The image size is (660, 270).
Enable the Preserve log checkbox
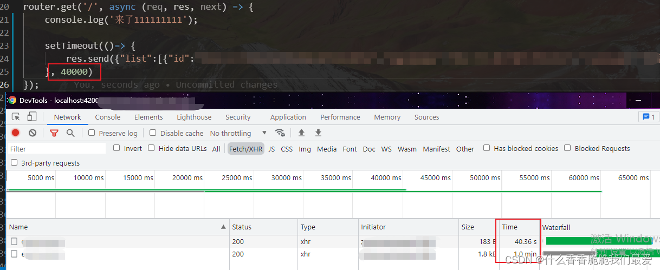tap(92, 133)
